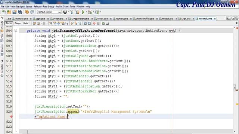Click Find Next Occurrence icon
This screenshot has height=134, width=239.
59,23
